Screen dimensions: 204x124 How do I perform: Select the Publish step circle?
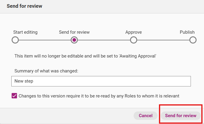click(x=193, y=40)
